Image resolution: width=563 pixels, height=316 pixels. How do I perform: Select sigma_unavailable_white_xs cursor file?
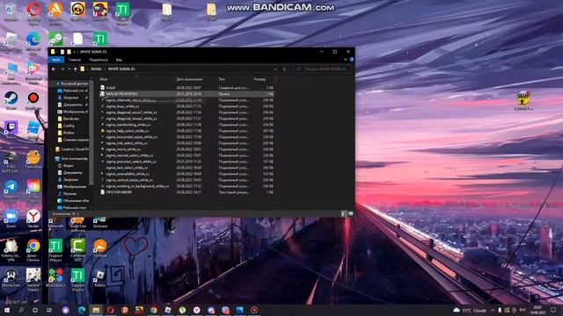(186, 174)
